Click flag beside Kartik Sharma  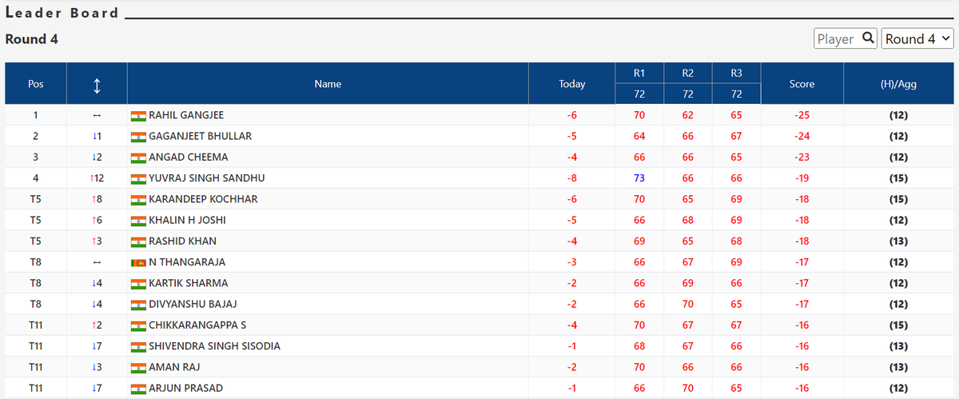(138, 283)
